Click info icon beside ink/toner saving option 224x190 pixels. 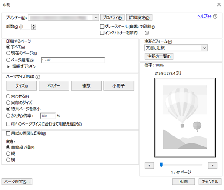point(147,33)
